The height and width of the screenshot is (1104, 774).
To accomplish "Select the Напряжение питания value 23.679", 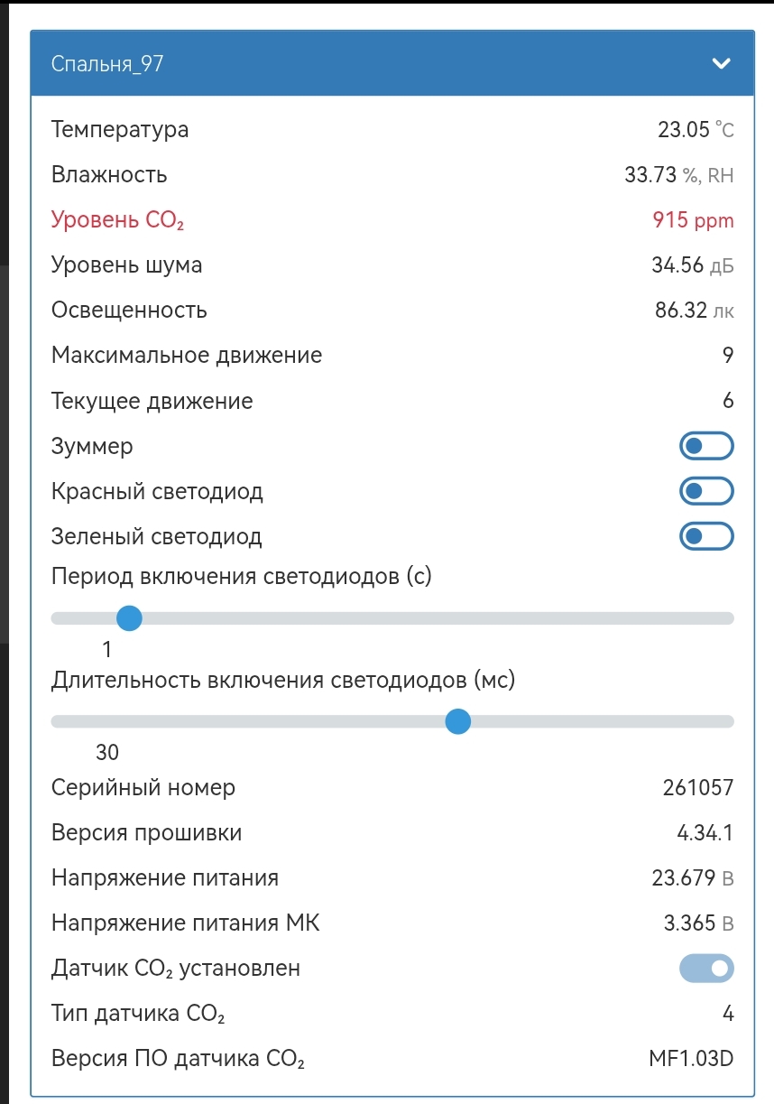I will pos(683,878).
